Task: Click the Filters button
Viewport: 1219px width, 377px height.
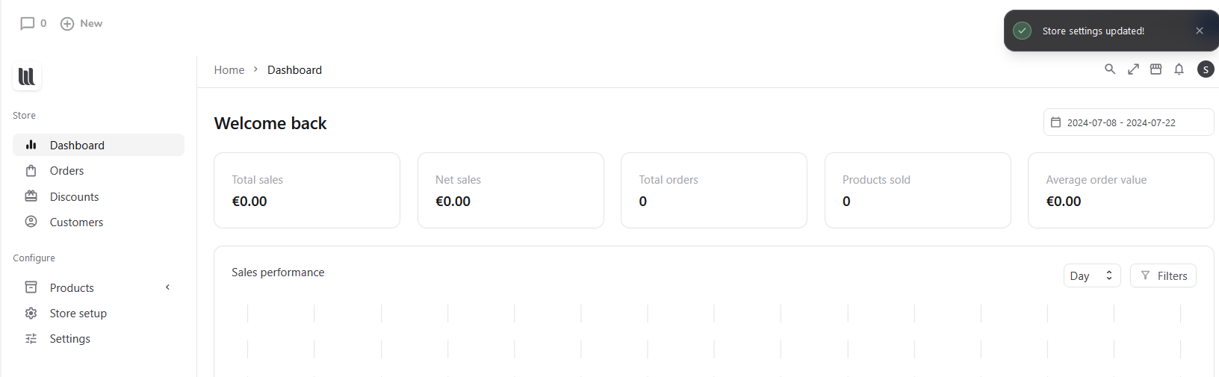Action: pos(1163,275)
